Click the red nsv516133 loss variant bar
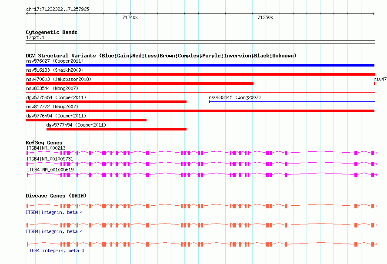The height and width of the screenshot is (264, 387). click(200, 74)
